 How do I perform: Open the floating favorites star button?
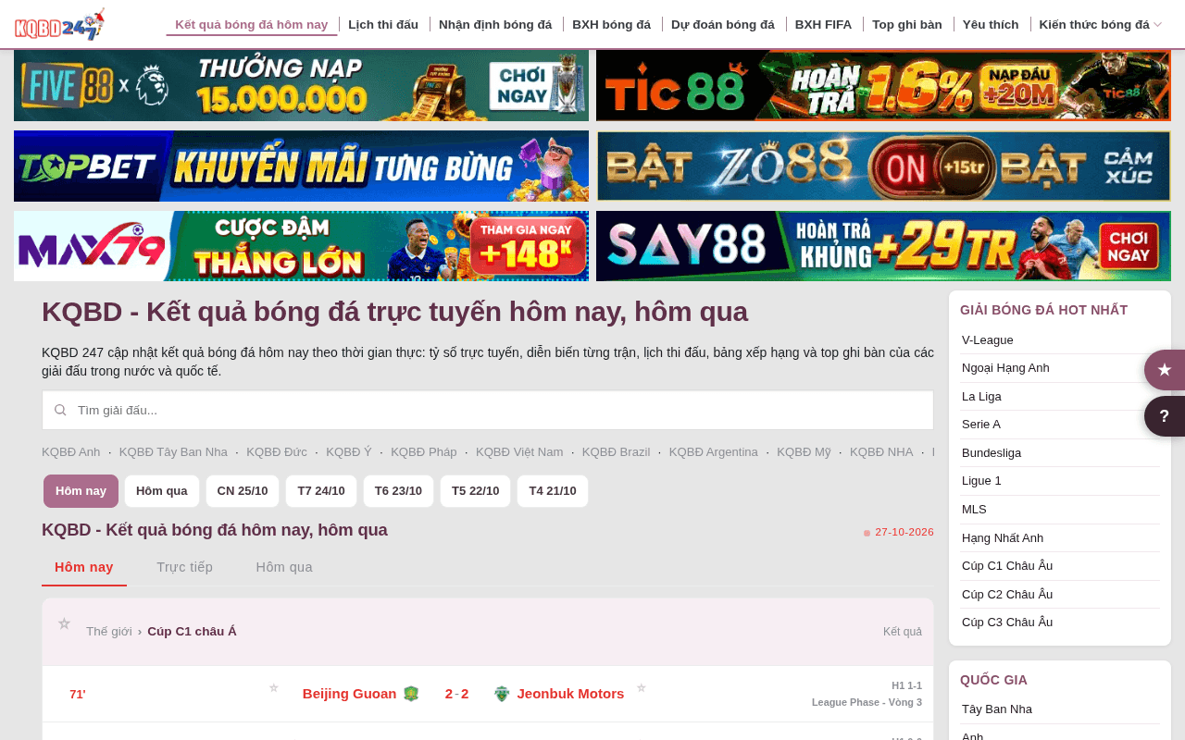pos(1165,370)
